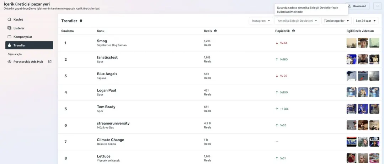Click the Listeler list icon
384x164 pixels.
click(x=9, y=28)
